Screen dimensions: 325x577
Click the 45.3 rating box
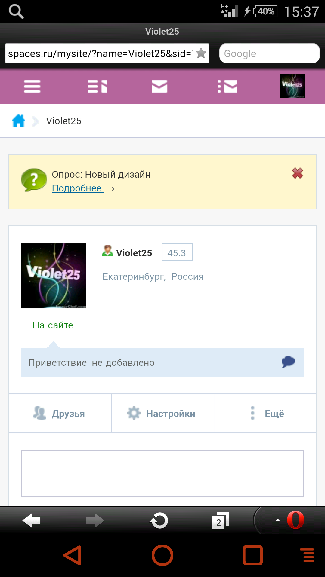pyautogui.click(x=177, y=252)
